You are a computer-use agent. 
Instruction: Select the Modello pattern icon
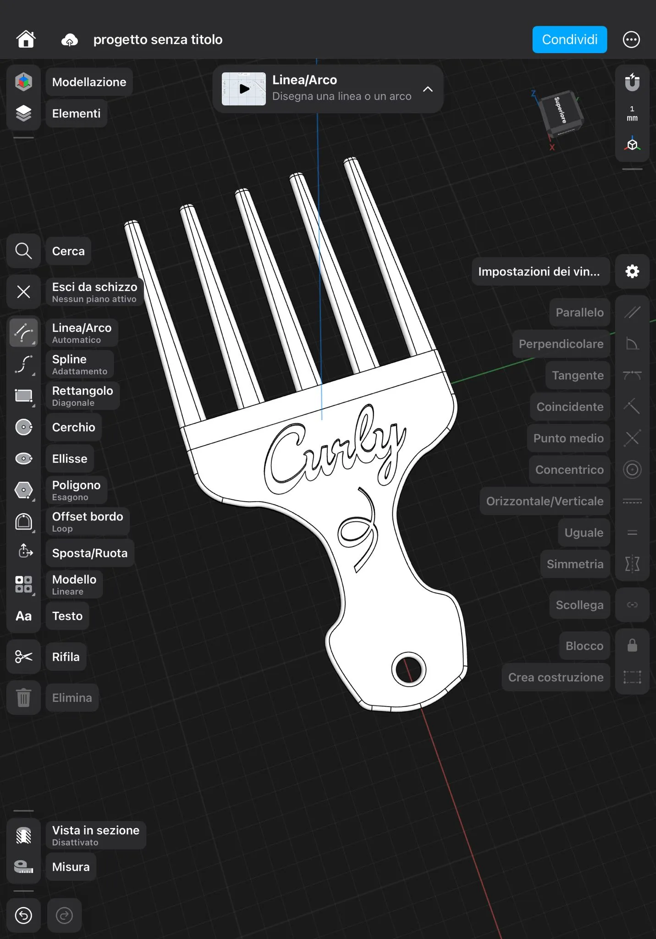(x=24, y=584)
